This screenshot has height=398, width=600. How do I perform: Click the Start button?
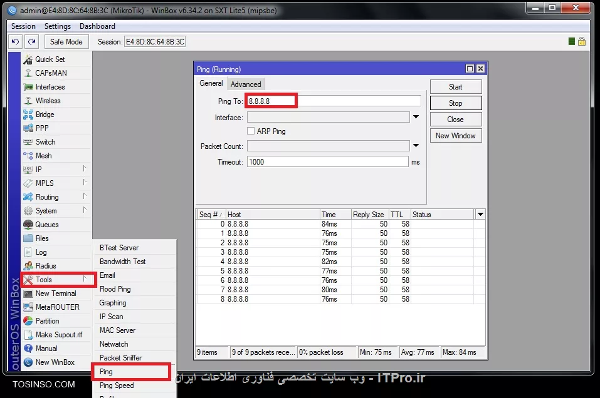pyautogui.click(x=456, y=87)
